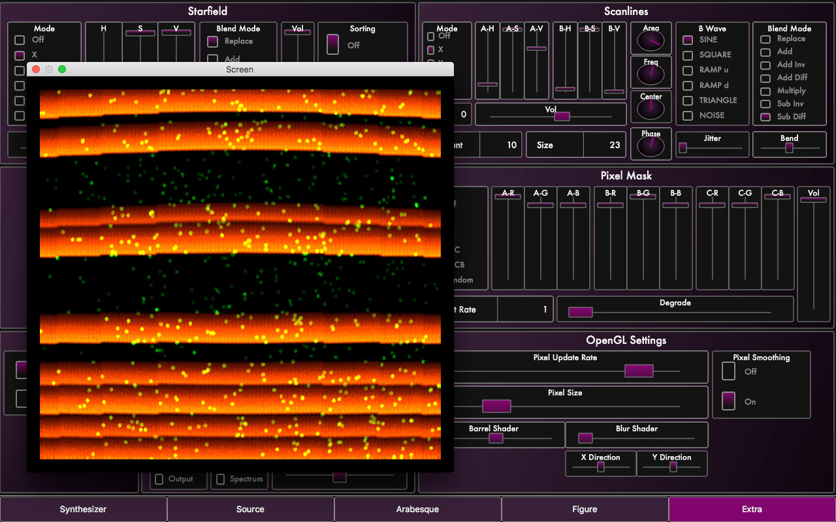Enable the Spectrum checkbox
The width and height of the screenshot is (836, 522).
[x=221, y=480]
